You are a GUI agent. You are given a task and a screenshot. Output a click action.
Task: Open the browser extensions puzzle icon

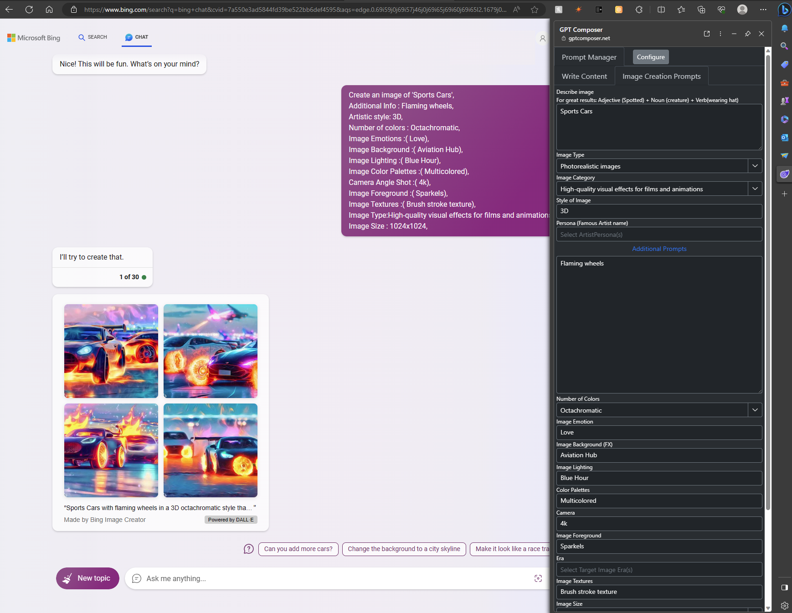pos(639,10)
